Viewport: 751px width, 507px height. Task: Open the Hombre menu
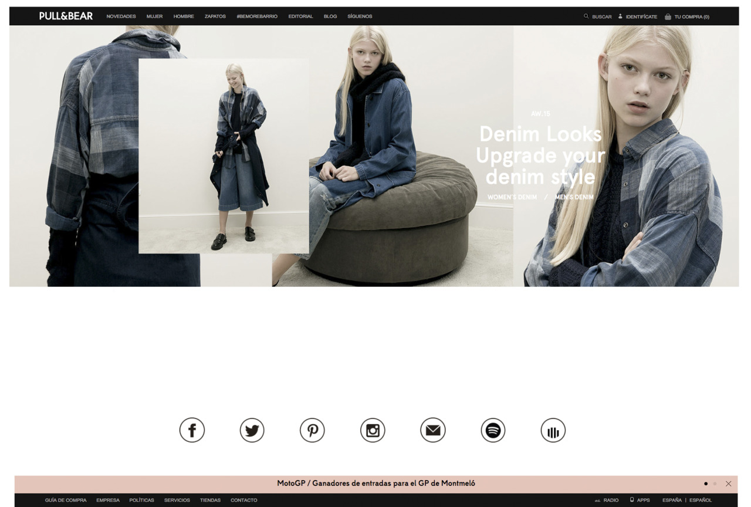184,16
